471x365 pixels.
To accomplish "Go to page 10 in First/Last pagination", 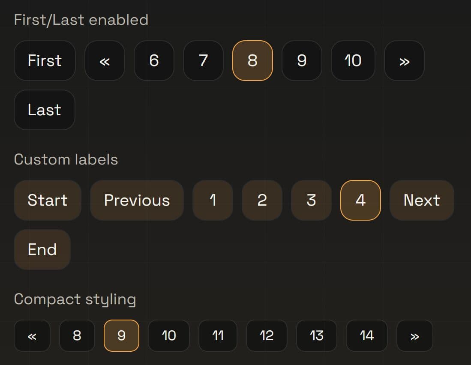I will pos(353,61).
